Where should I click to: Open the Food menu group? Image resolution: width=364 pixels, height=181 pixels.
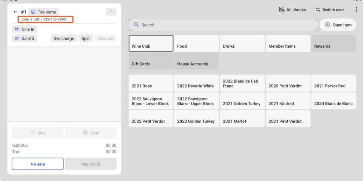pyautogui.click(x=197, y=43)
